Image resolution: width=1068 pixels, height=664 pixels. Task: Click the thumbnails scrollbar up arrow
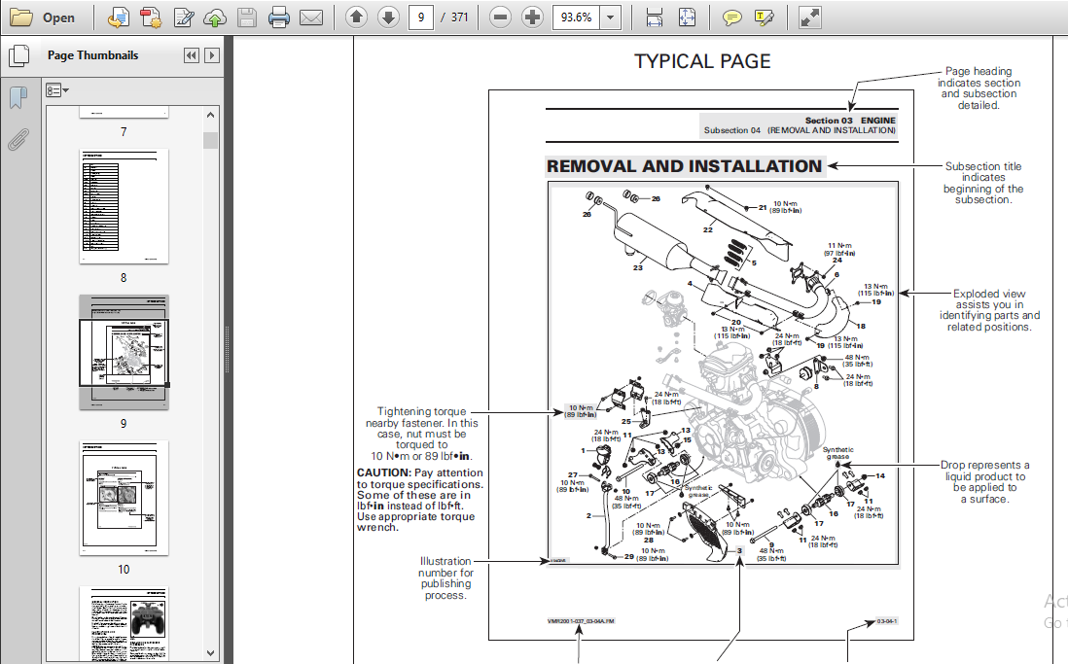point(210,115)
